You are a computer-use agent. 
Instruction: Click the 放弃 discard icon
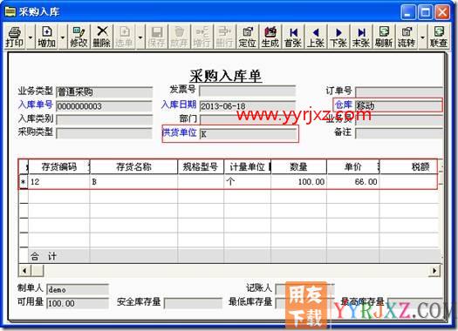click(179, 37)
